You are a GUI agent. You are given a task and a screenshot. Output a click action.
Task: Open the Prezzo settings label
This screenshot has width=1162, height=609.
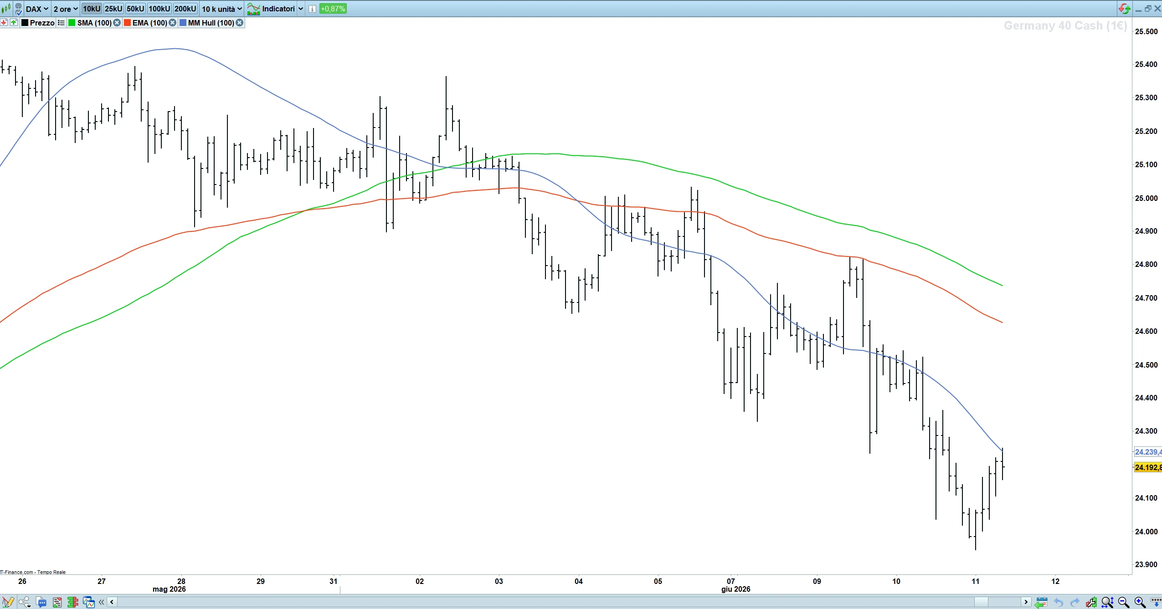[x=42, y=23]
